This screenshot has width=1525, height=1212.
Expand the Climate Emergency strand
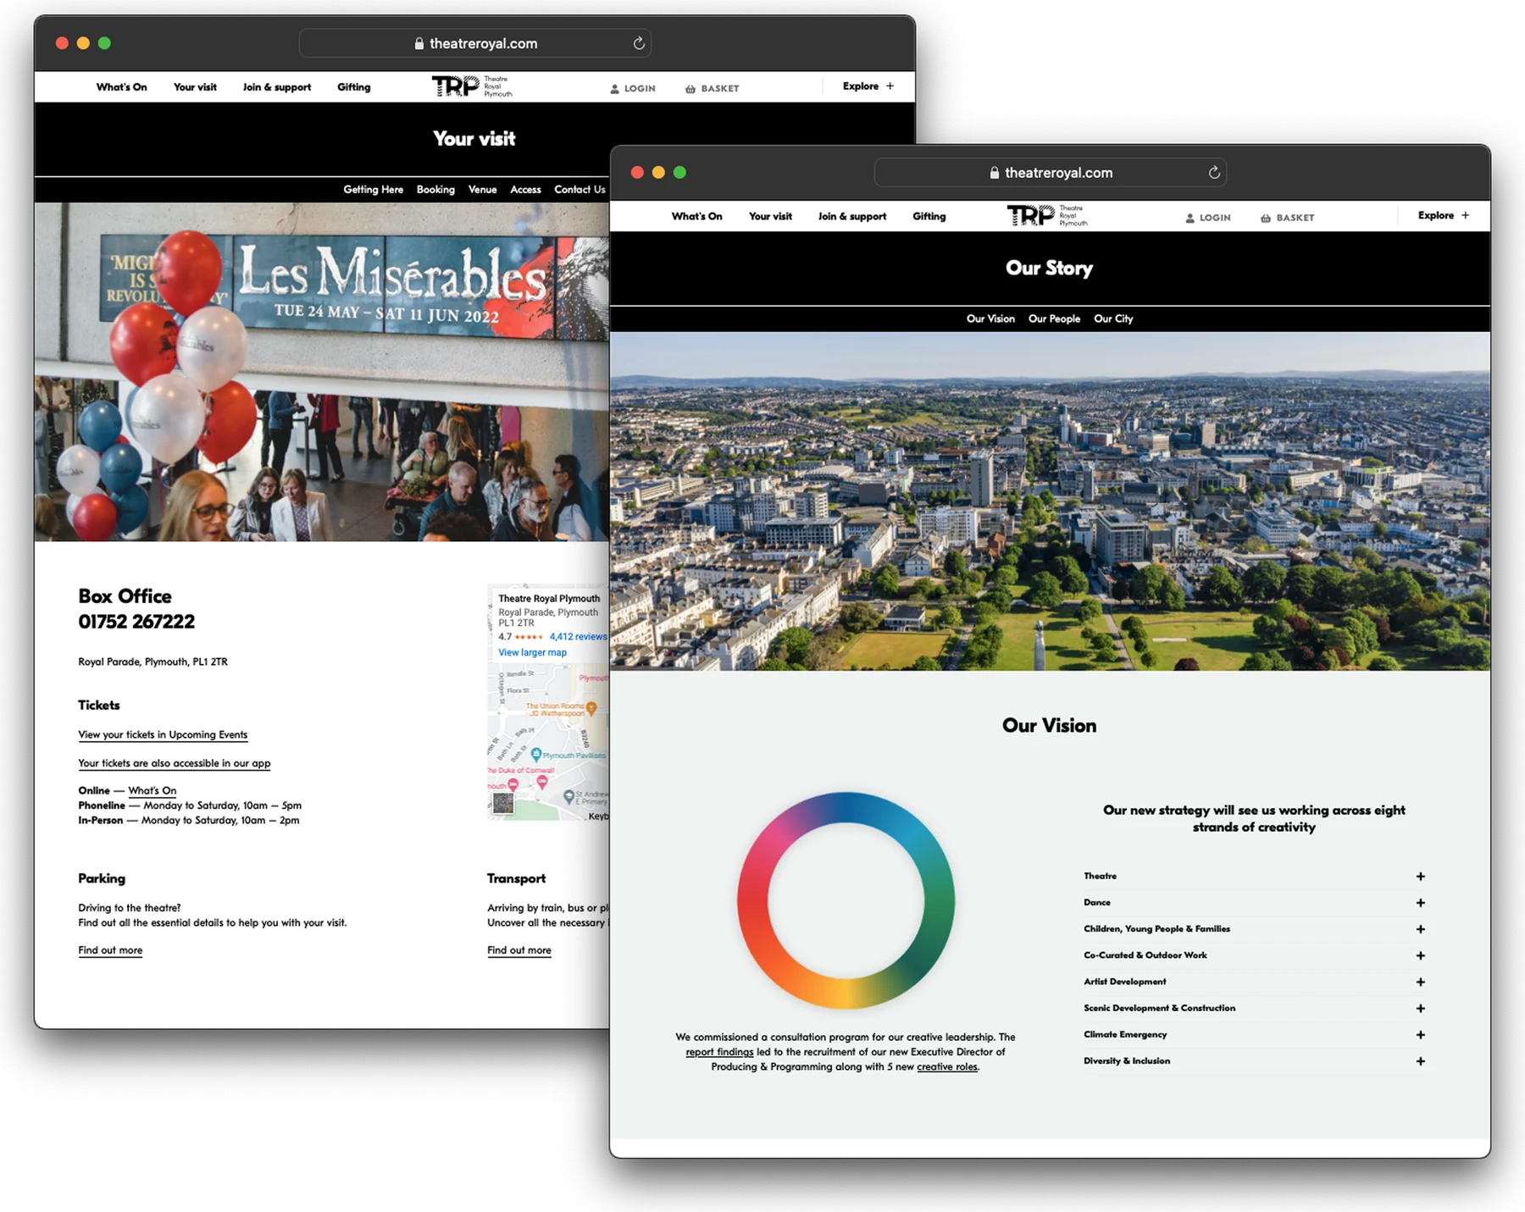[1254, 1034]
